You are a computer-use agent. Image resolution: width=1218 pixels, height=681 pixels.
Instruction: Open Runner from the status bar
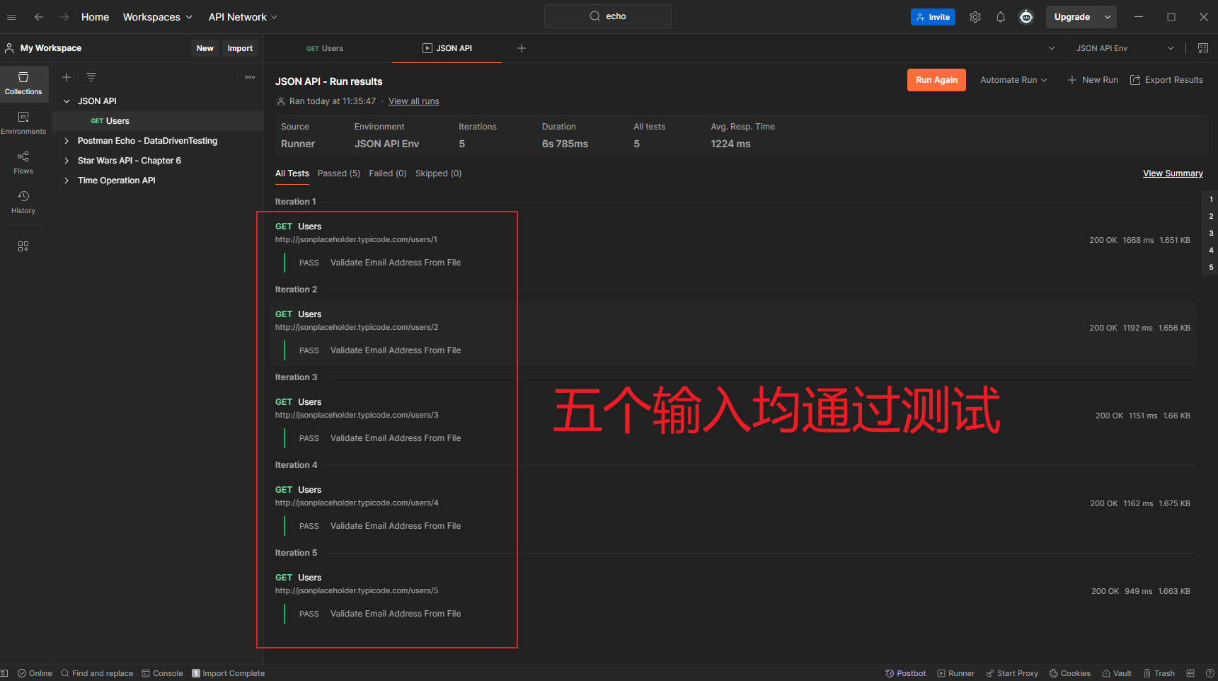[956, 673]
